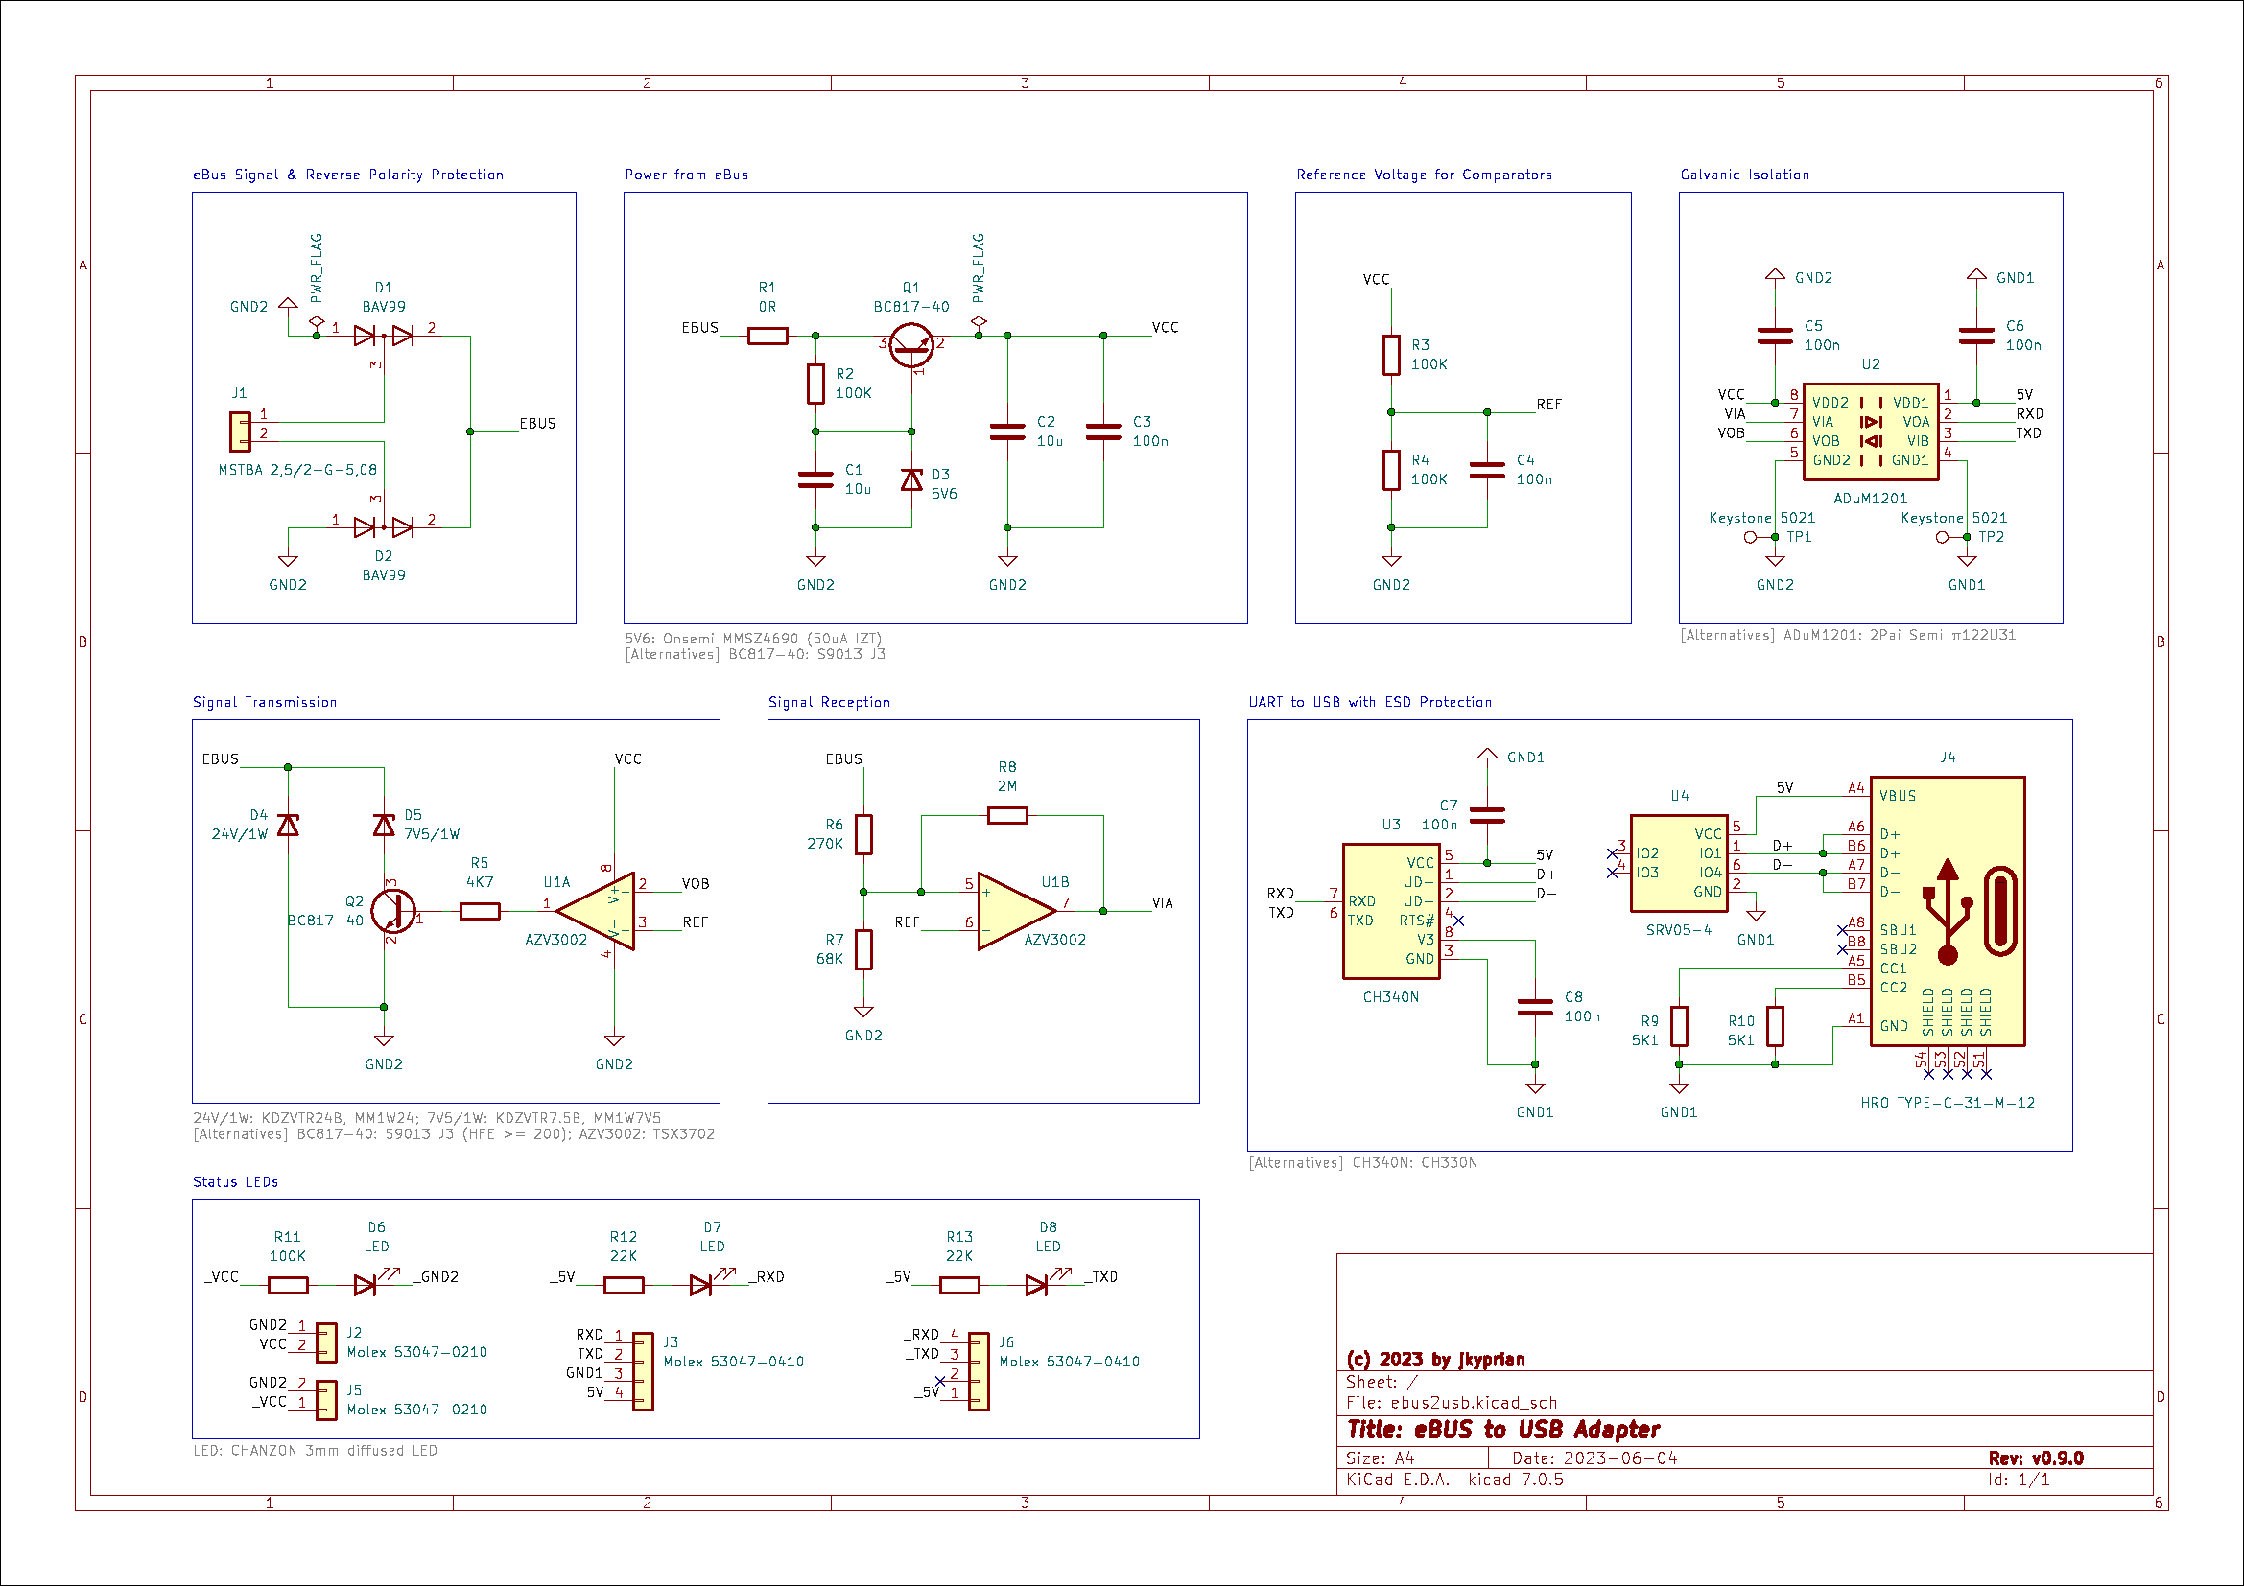This screenshot has width=2244, height=1586.
Task: Select the J6 Molex 53047-0410 connector
Action: pos(979,1371)
